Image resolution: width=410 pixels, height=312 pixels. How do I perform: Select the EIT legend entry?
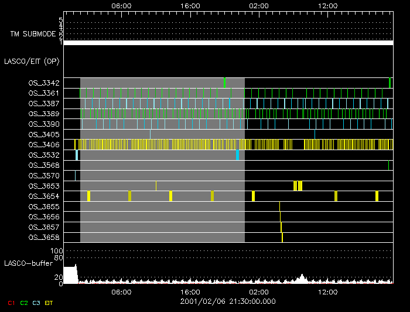49,303
